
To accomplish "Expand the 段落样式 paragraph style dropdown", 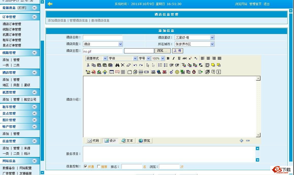I will pos(105,58).
